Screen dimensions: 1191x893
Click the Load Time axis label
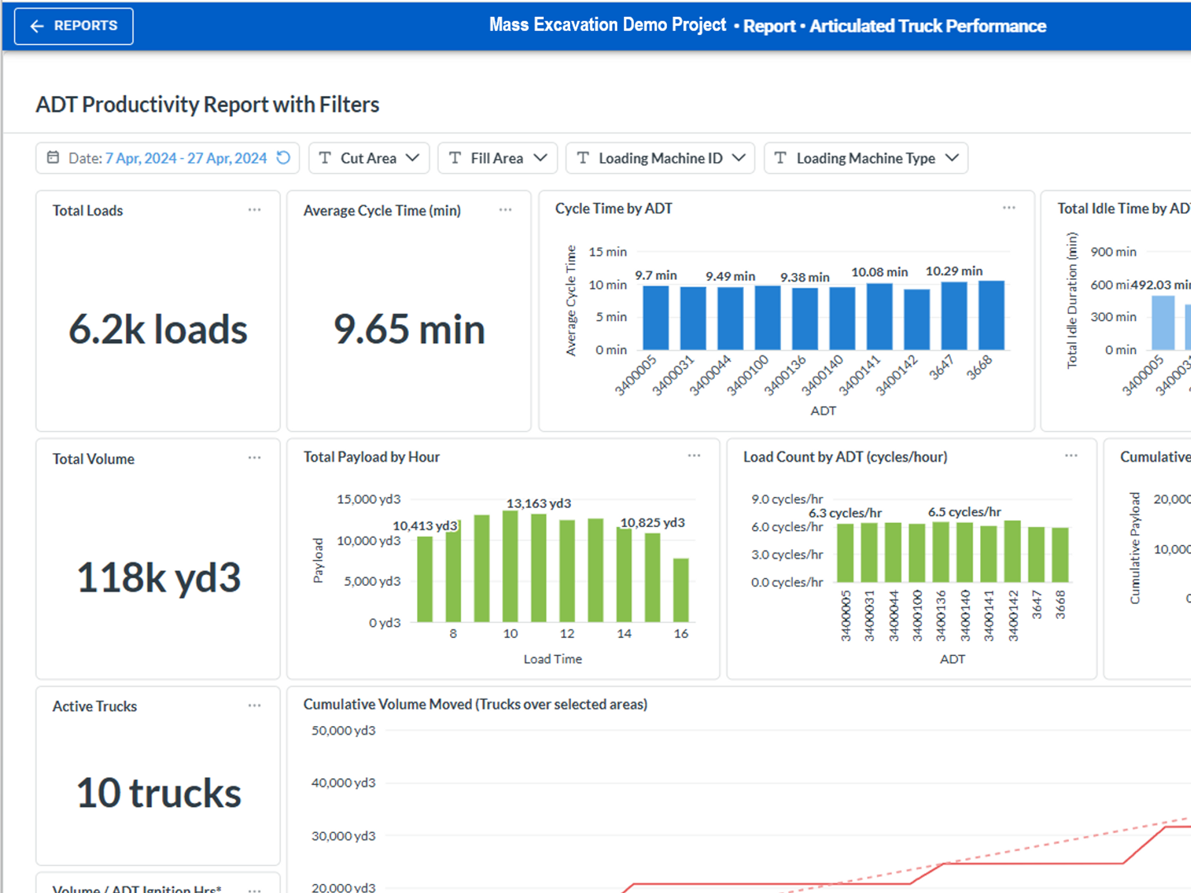pos(552,659)
